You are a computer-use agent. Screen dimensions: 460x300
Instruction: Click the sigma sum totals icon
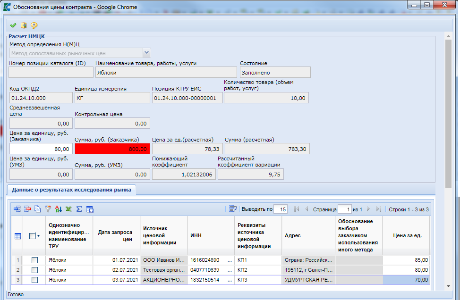[x=79, y=209]
